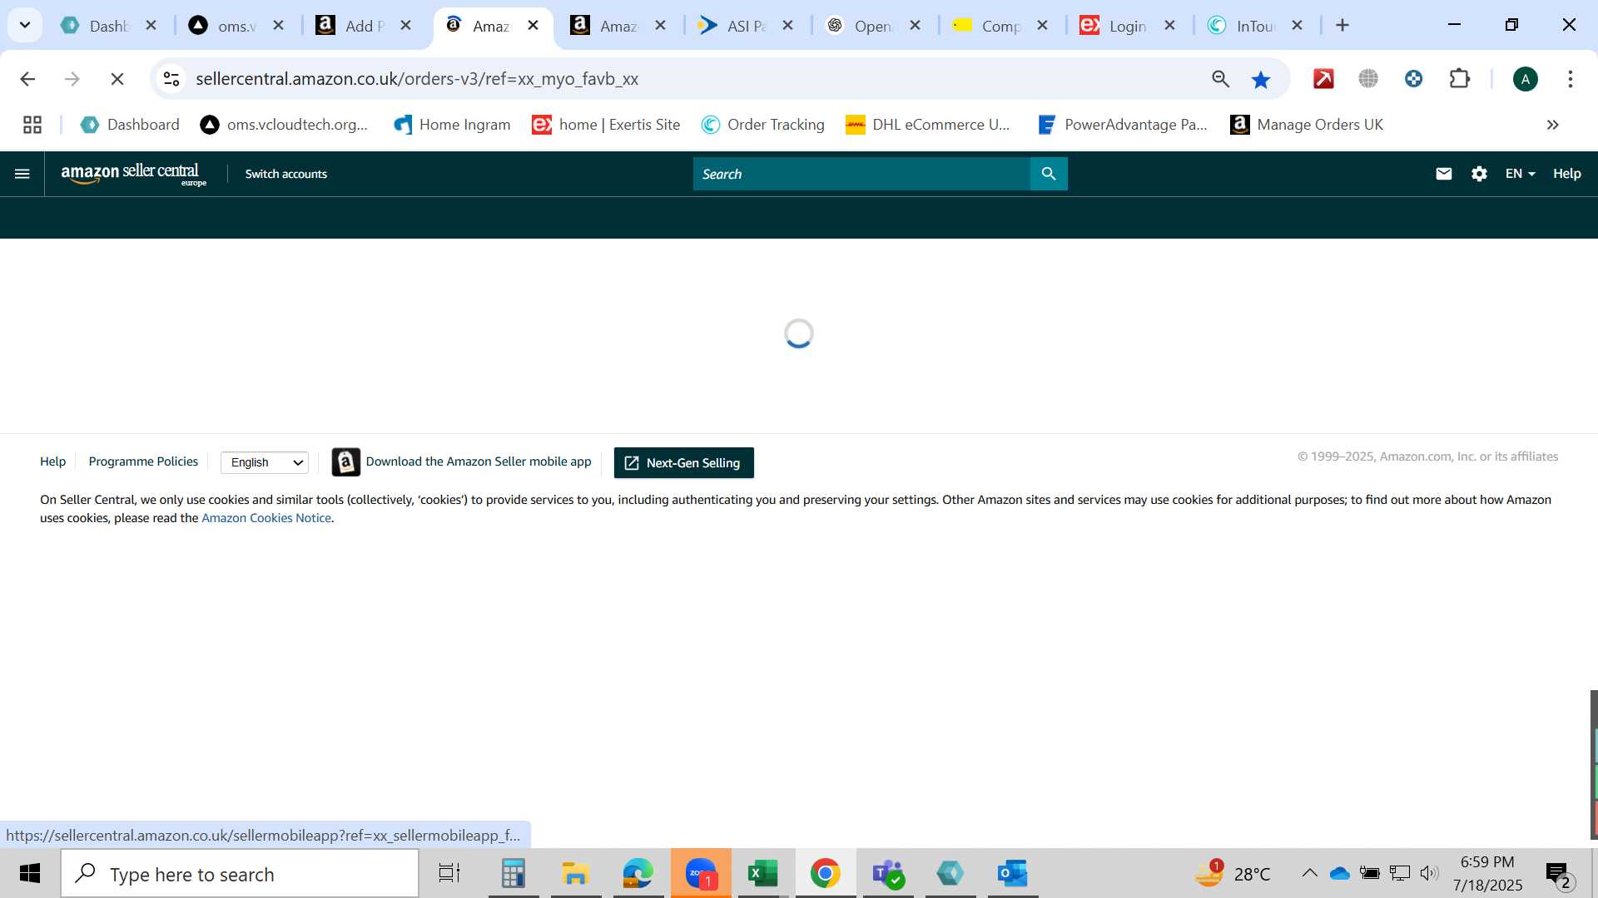Open the messages envelope icon
1598x898 pixels.
pyautogui.click(x=1444, y=174)
